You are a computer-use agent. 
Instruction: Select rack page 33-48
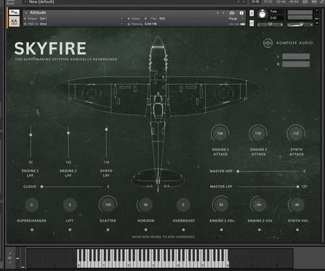pos(281,2)
